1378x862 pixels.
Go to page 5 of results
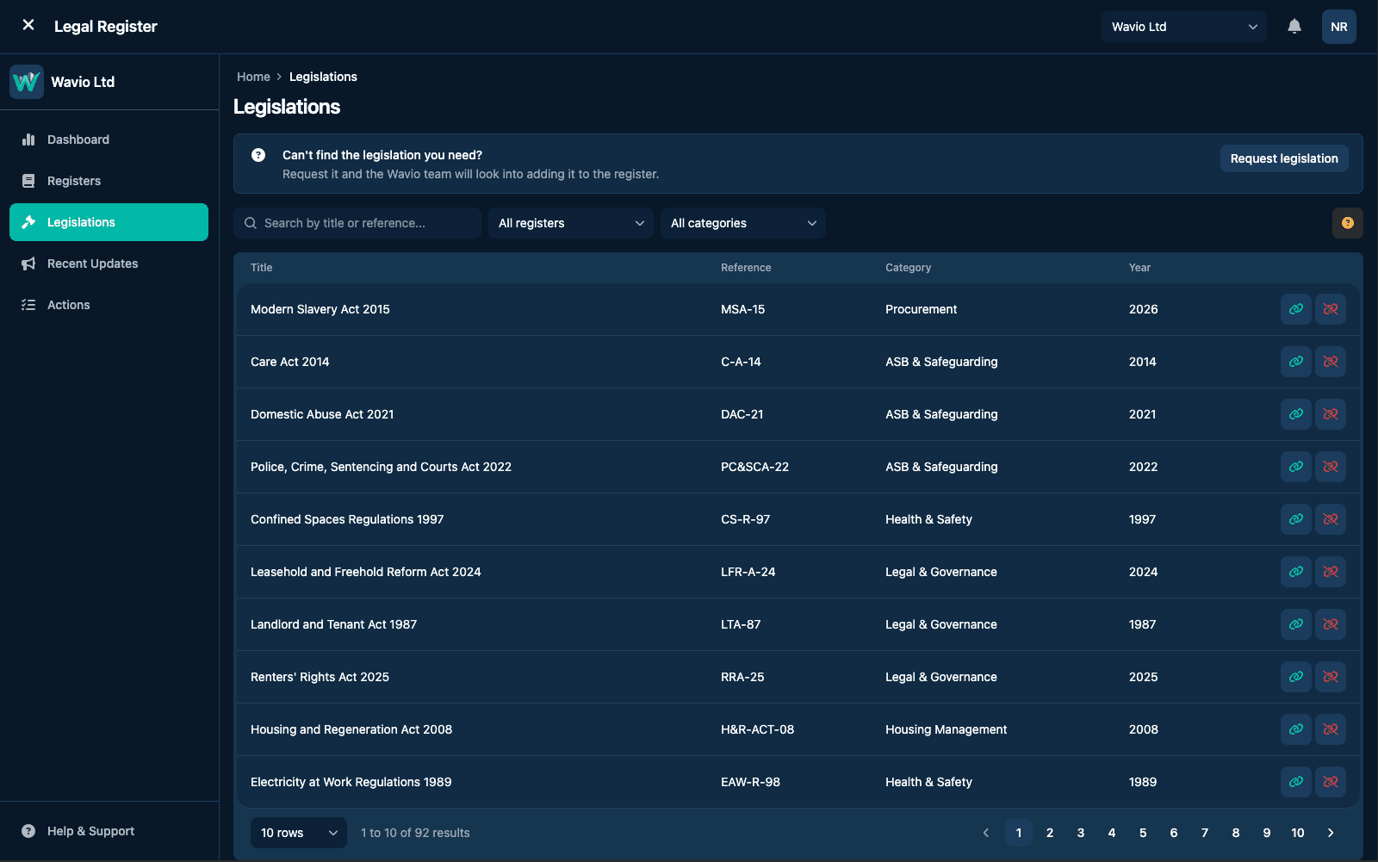pyautogui.click(x=1143, y=833)
